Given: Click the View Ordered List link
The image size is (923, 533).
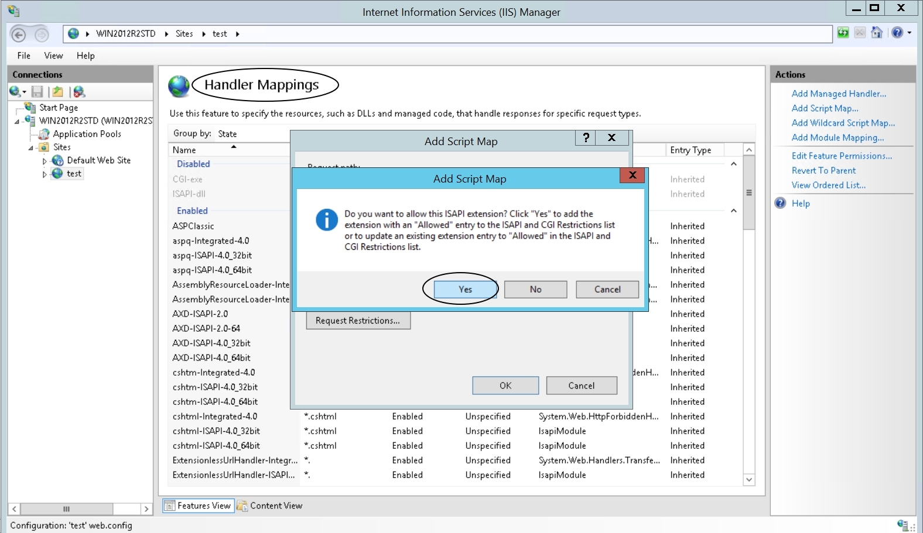Looking at the screenshot, I should point(829,185).
